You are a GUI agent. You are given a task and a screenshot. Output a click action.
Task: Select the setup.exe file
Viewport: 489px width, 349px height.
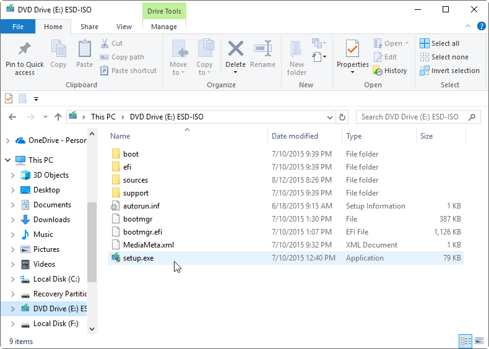tap(138, 258)
